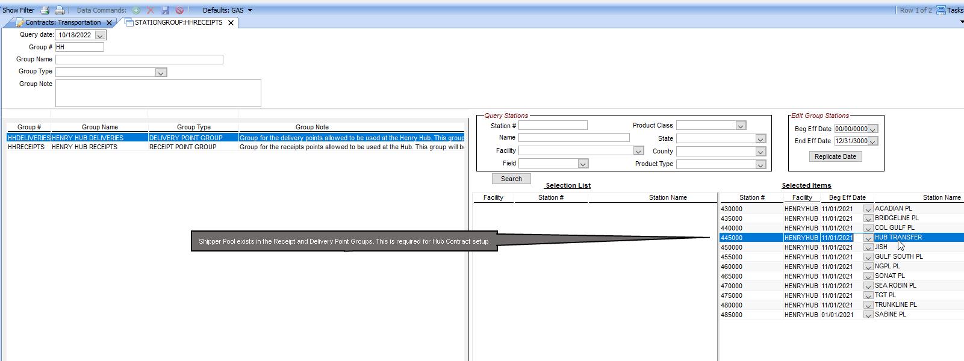964x361 pixels.
Task: Select the HHRECEIPTS row in the group list
Action: coord(26,147)
